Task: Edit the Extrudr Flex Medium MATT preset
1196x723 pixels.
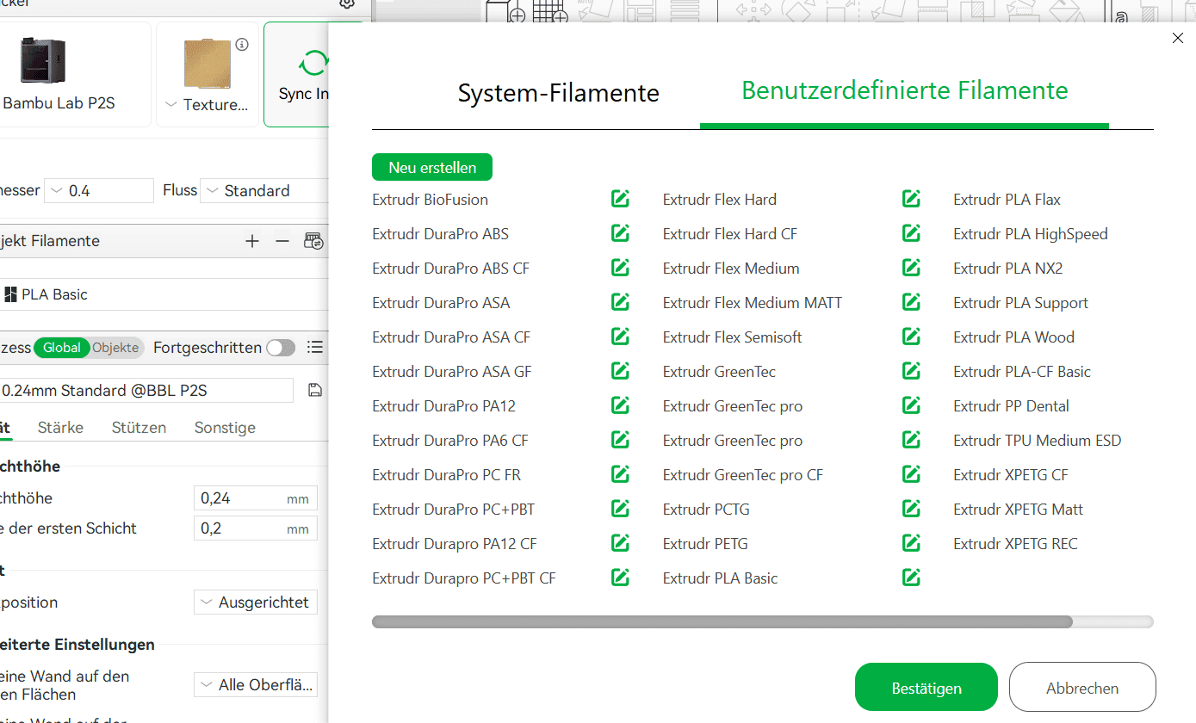Action: pos(911,302)
